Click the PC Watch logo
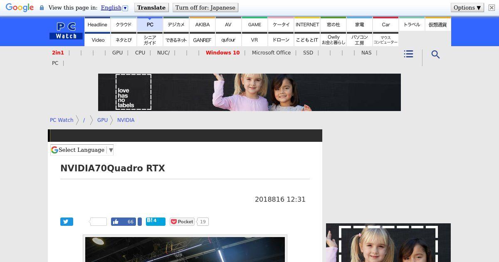 [66, 31]
